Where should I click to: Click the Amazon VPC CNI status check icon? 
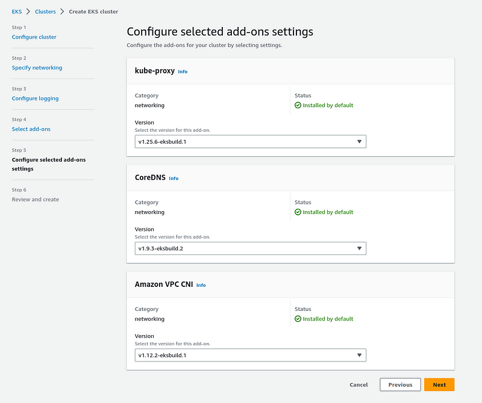[x=298, y=319]
